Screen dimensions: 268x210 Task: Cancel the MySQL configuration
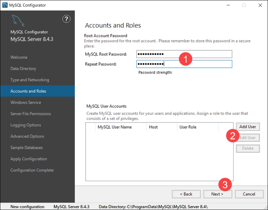[249, 194]
